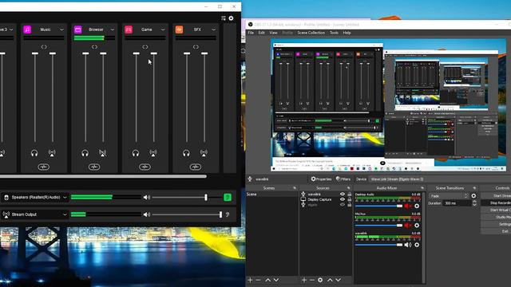The image size is (511, 287).
Task: Mute the Speakers monitor output volume
Action: pyautogui.click(x=147, y=198)
